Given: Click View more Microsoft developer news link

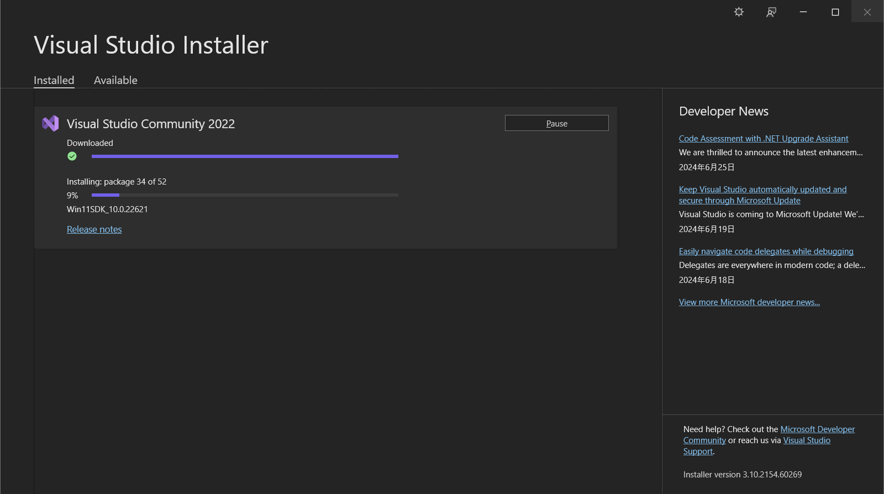Looking at the screenshot, I should 749,302.
